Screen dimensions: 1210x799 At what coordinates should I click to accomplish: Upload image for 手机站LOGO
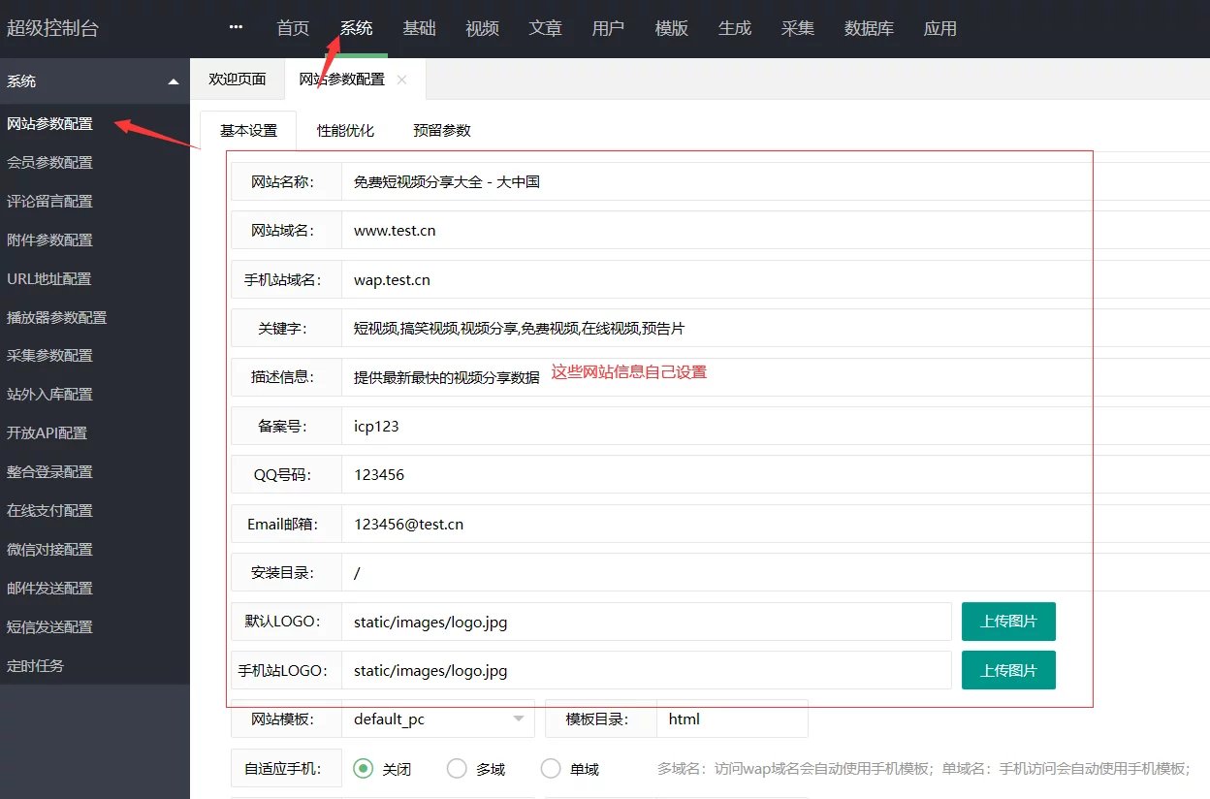[1008, 670]
